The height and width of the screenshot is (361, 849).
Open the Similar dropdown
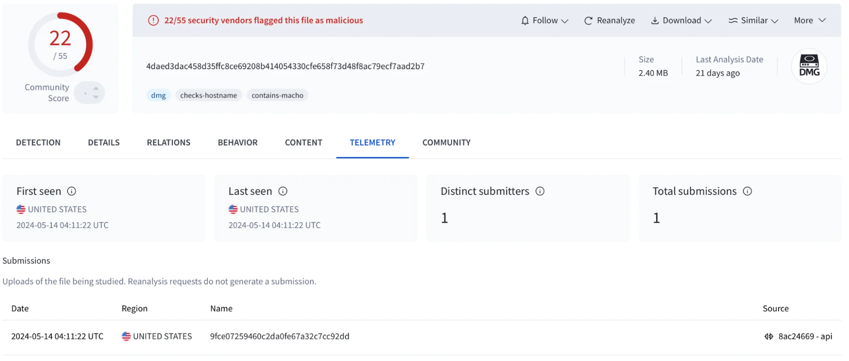pyautogui.click(x=753, y=20)
